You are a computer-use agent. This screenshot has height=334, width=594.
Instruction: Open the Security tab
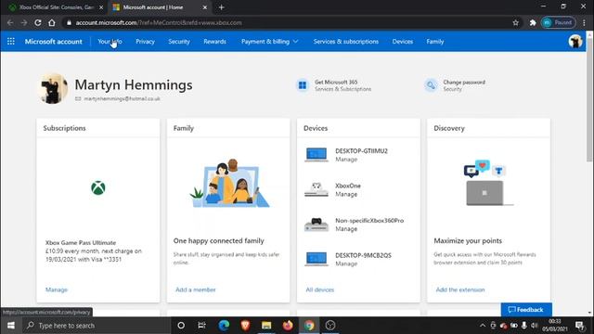point(179,42)
